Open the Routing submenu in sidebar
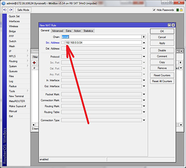This screenshot has width=186, height=168. pyautogui.click(x=19, y=61)
